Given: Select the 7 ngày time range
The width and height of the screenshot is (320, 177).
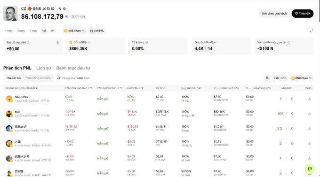Looking at the screenshot, I should click(33, 31).
